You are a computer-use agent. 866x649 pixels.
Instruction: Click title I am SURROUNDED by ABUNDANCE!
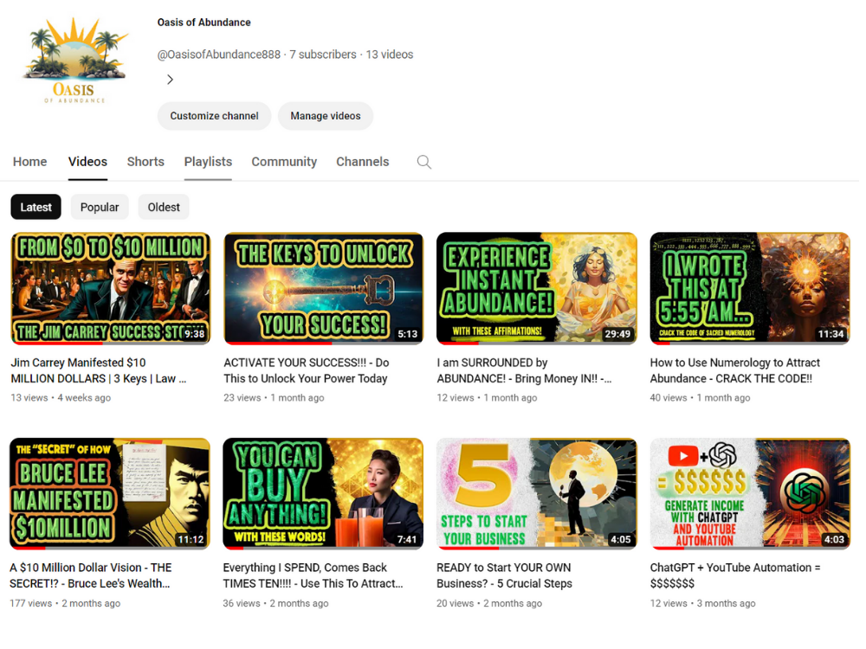[524, 371]
